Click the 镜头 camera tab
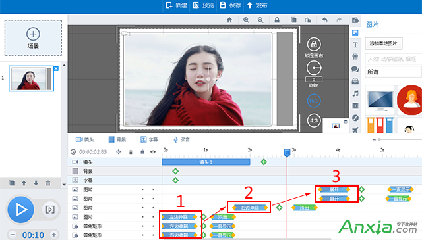This screenshot has width=422, height=240. coord(85,139)
